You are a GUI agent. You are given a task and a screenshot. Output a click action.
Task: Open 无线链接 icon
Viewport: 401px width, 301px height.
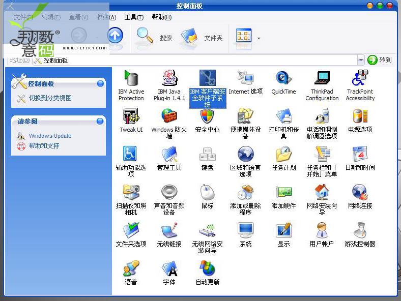169,230
